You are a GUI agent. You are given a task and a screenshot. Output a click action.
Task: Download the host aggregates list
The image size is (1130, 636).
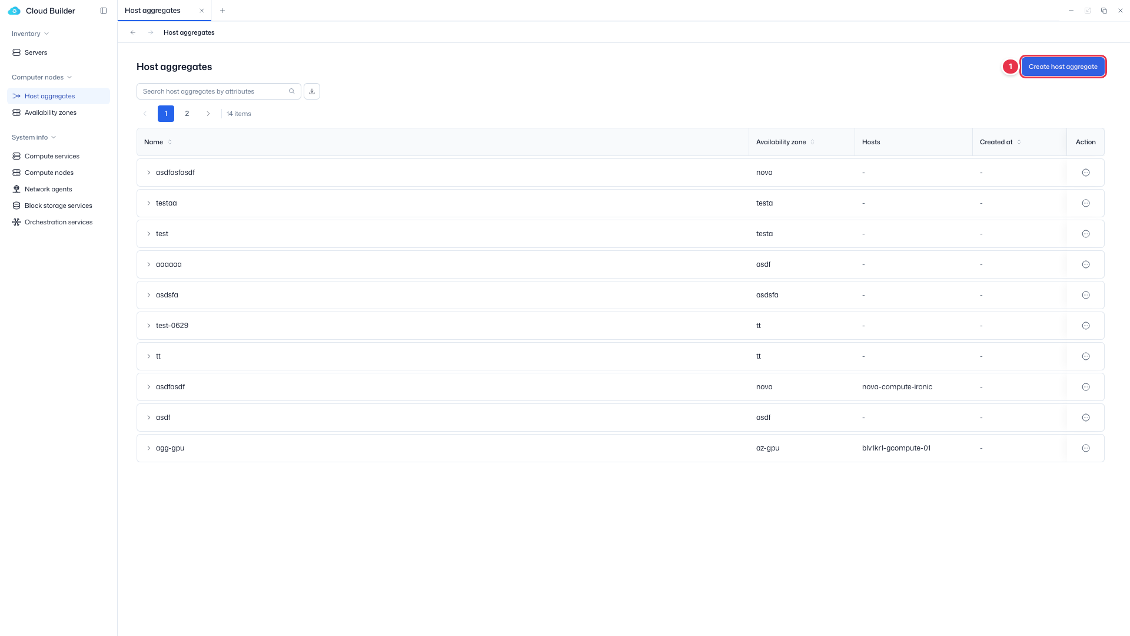click(312, 91)
